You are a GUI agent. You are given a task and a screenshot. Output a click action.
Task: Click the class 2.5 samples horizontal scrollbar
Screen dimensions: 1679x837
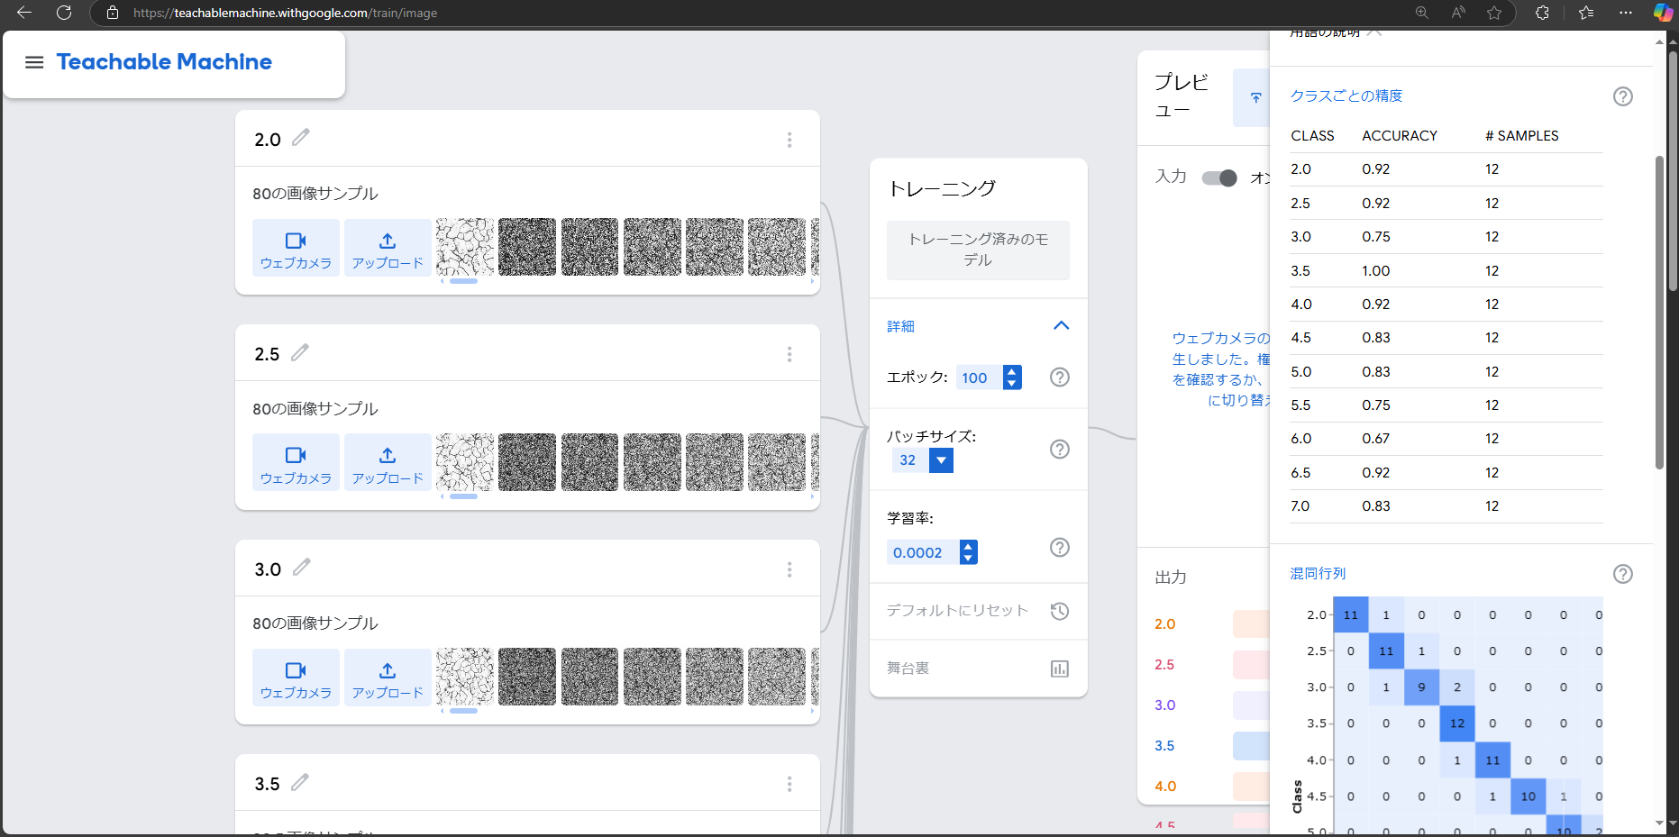click(x=463, y=496)
